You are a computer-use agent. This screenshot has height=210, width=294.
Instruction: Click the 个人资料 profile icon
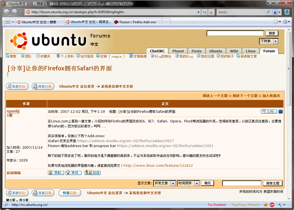click(58, 56)
